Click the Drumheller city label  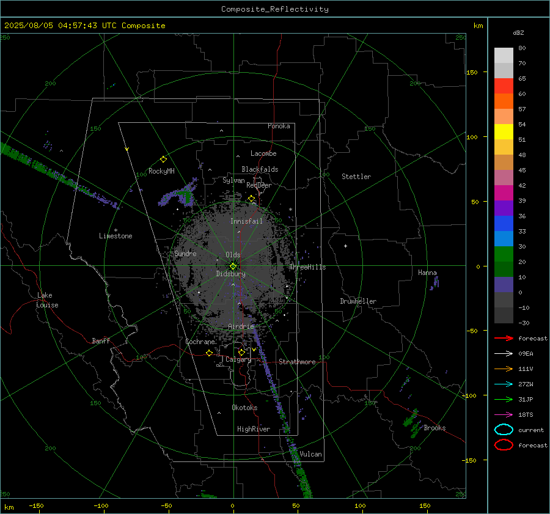point(358,301)
